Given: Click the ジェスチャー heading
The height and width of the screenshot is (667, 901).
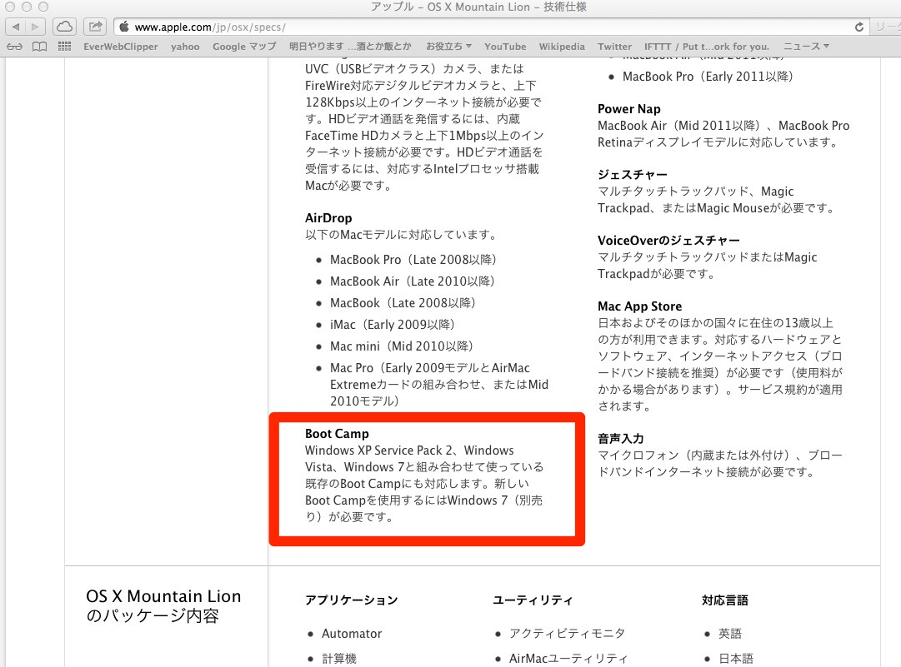Looking at the screenshot, I should tap(632, 175).
